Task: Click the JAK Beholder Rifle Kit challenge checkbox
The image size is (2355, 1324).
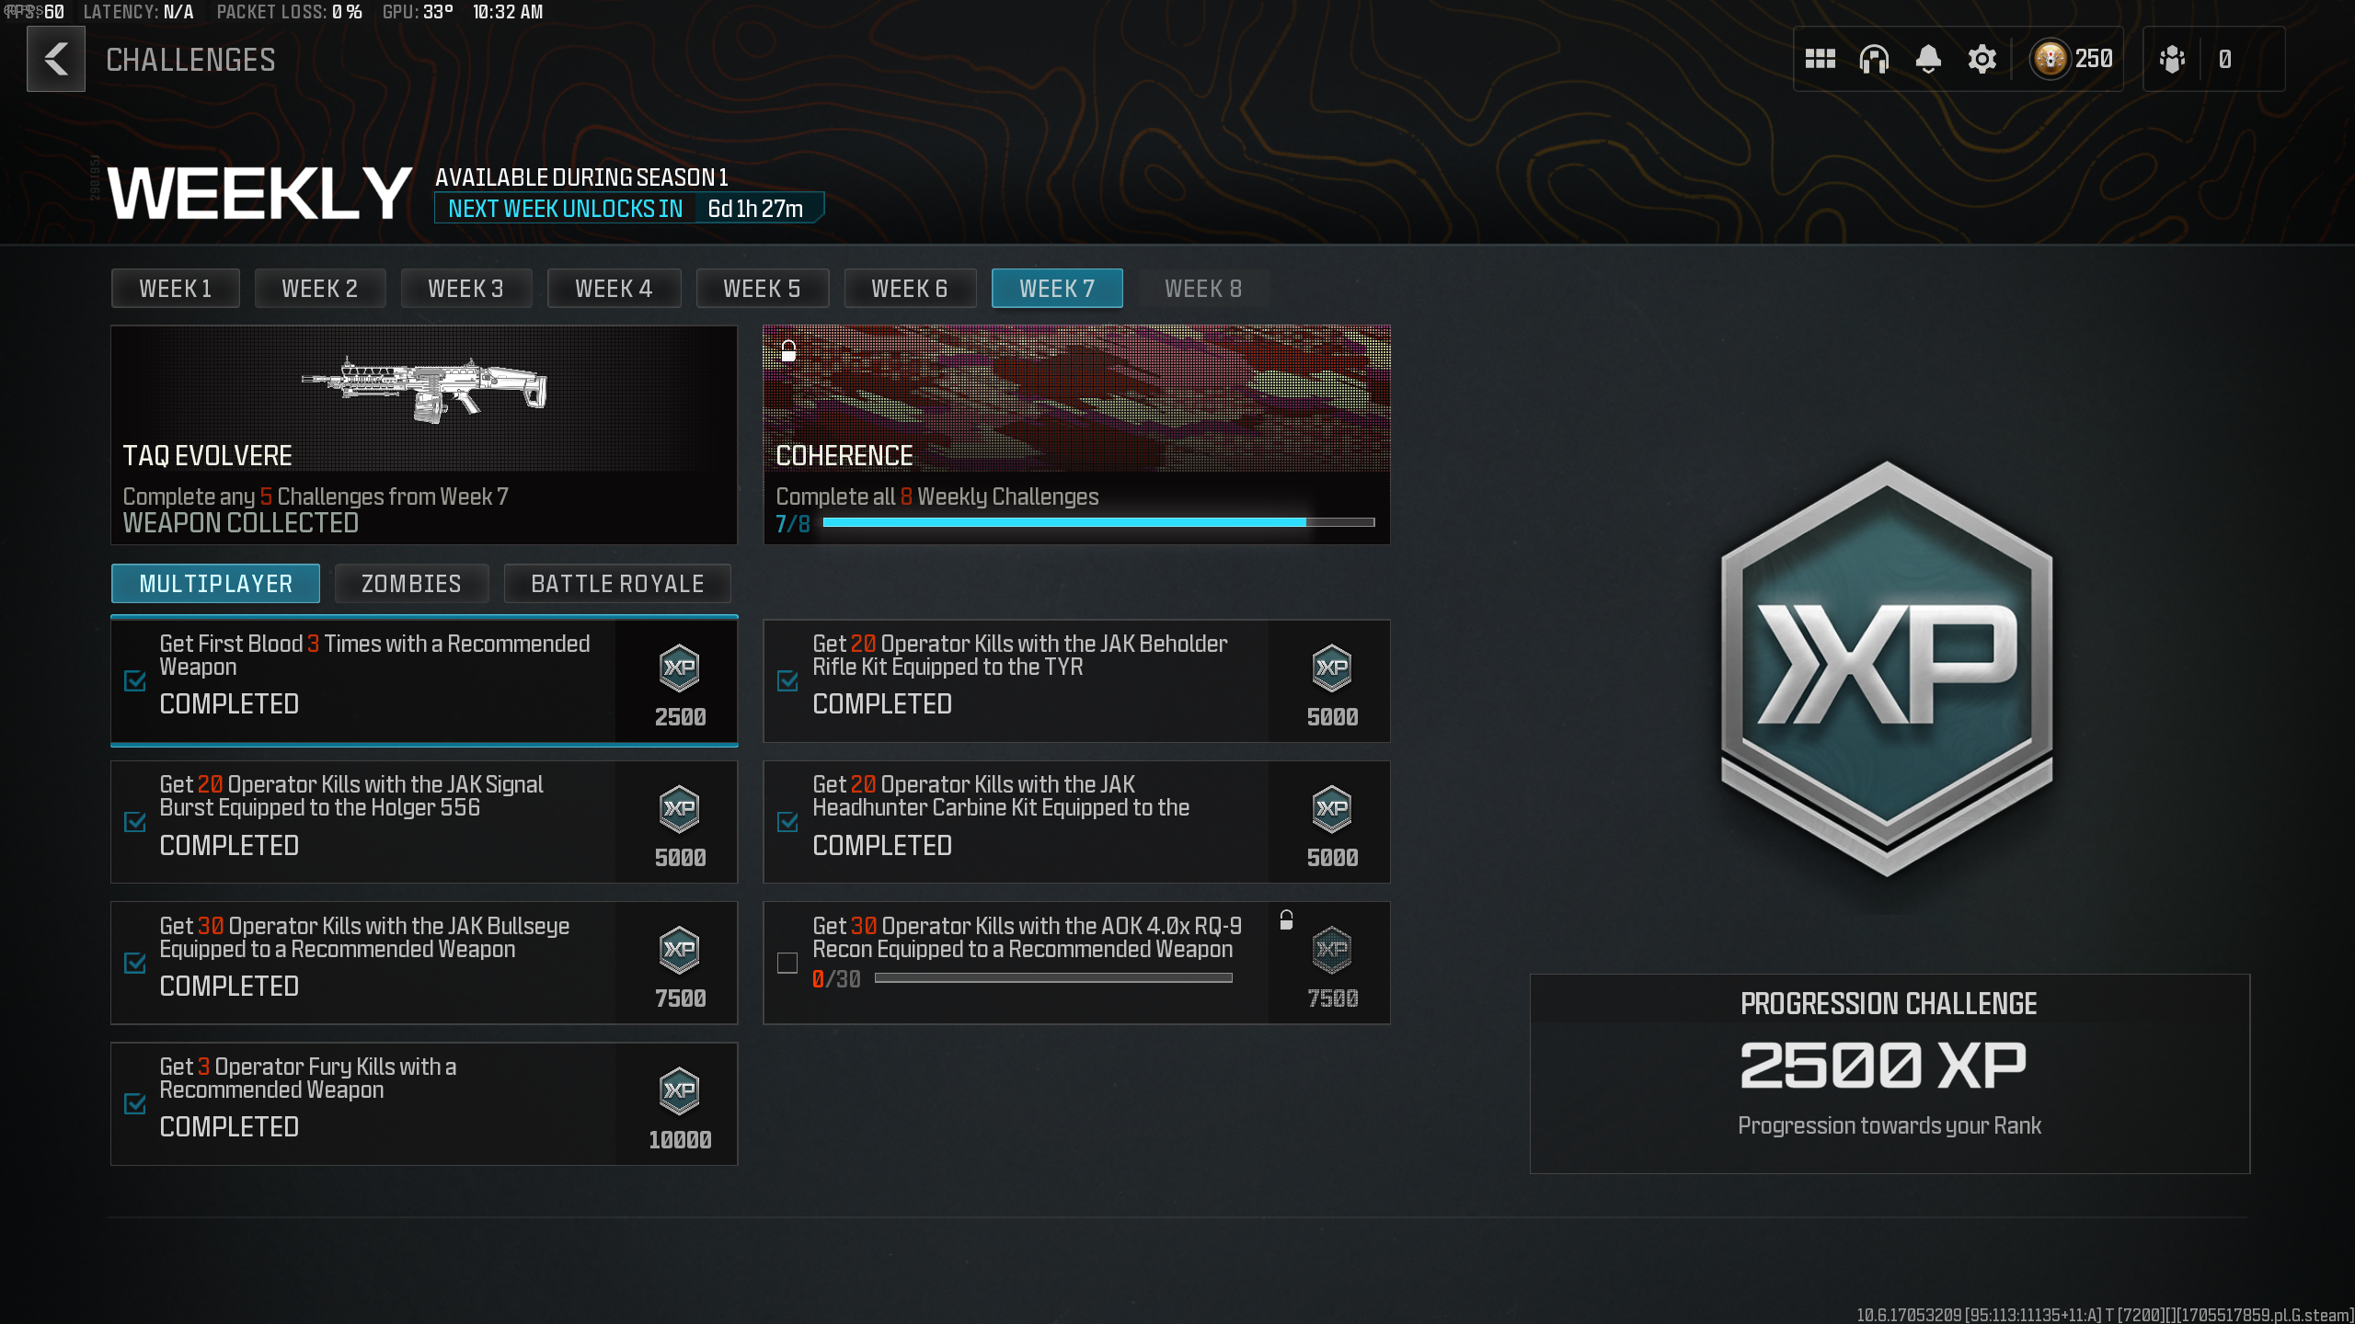Action: click(x=787, y=680)
